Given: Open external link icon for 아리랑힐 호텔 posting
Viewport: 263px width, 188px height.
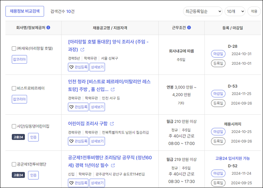Looking at the screenshot, I should (82, 50).
